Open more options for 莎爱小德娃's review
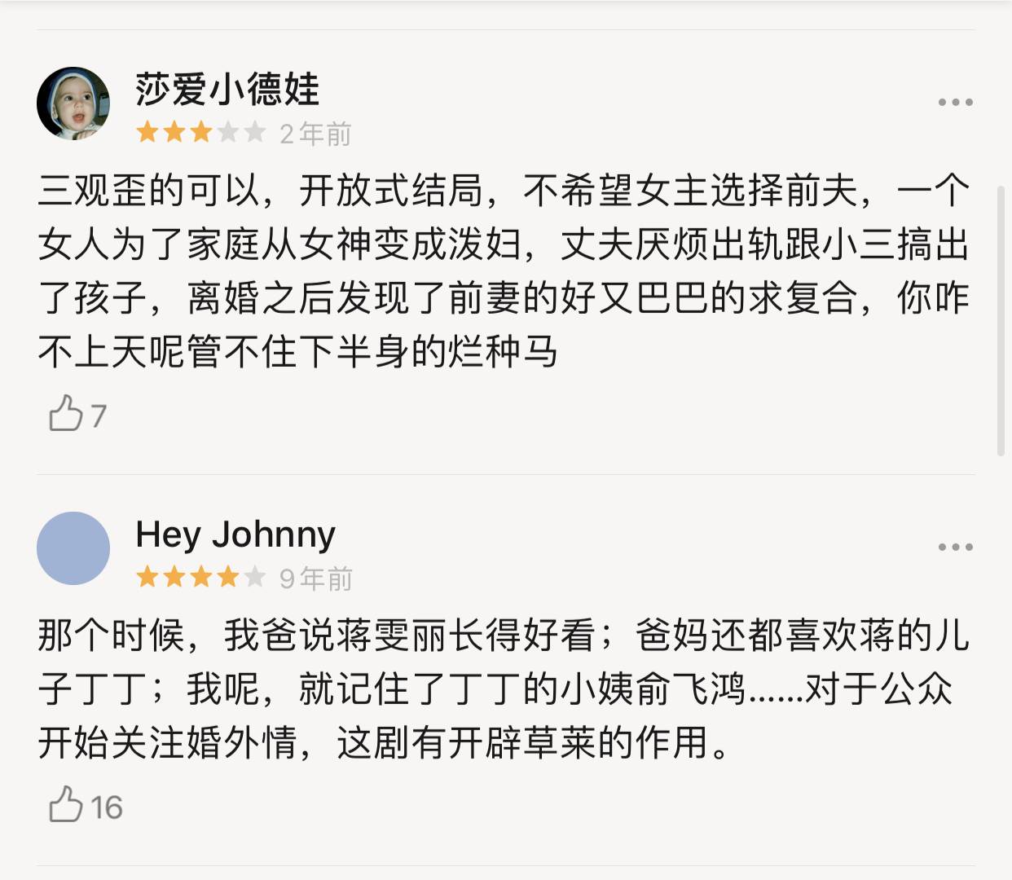Screen dimensions: 1012x880 pos(955,103)
